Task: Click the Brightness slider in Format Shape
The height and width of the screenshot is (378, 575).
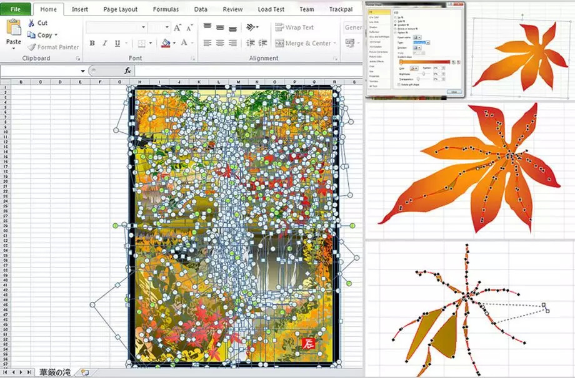Action: [424, 74]
